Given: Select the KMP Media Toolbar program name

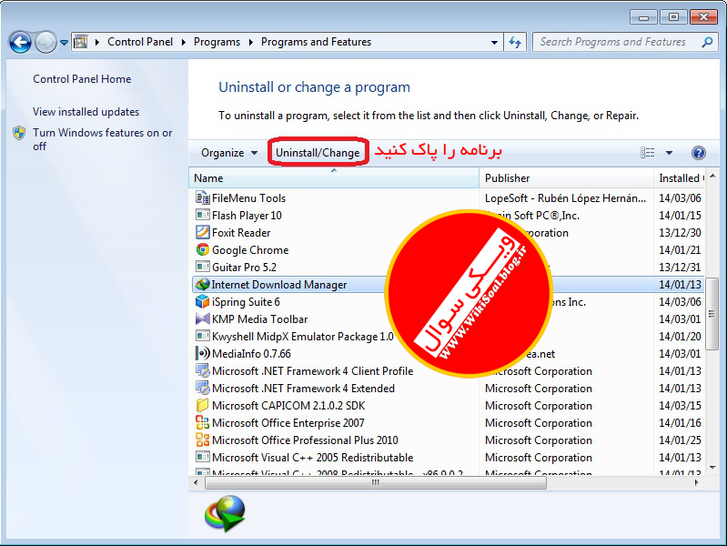Looking at the screenshot, I should click(259, 319).
